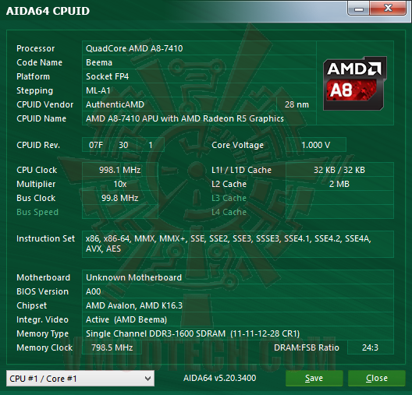Click the Multiplier 10x value
This screenshot has width=412, height=395.
tap(120, 184)
